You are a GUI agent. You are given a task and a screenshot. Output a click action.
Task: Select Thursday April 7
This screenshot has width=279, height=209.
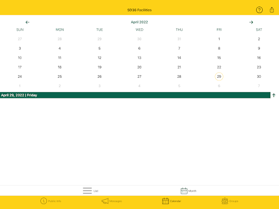[x=179, y=48]
